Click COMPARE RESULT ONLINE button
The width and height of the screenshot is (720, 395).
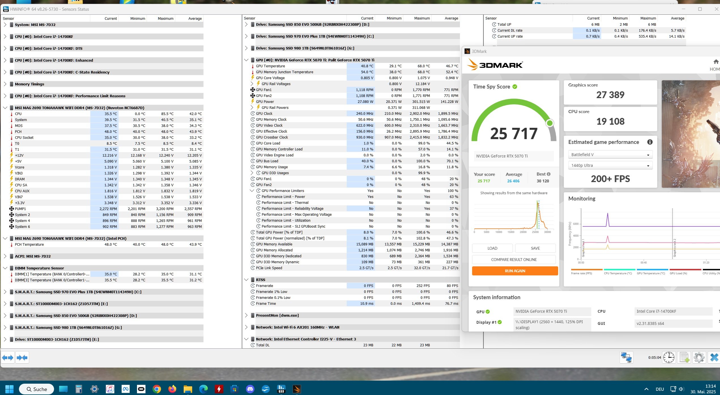pyautogui.click(x=514, y=260)
